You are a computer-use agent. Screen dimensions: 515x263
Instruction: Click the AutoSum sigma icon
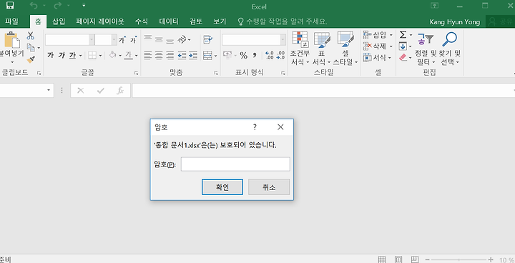coord(403,34)
